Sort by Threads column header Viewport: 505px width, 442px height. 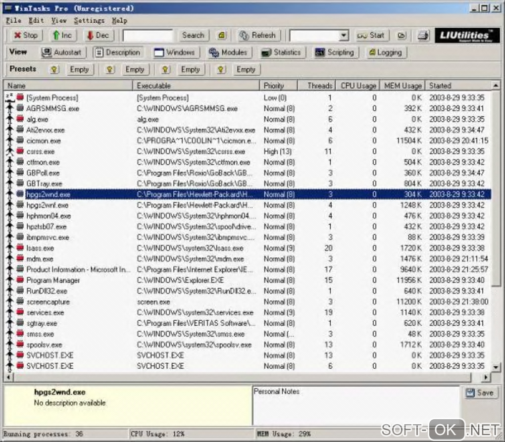[x=316, y=86]
